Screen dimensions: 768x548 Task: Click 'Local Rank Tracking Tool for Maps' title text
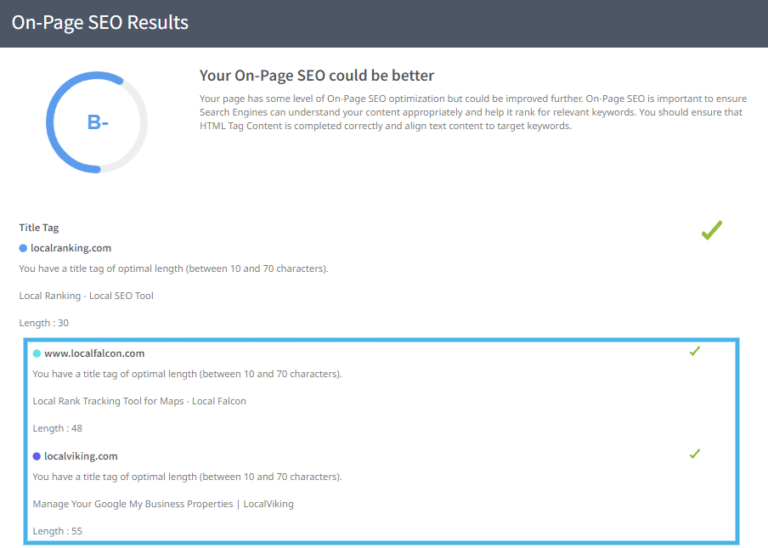(139, 401)
